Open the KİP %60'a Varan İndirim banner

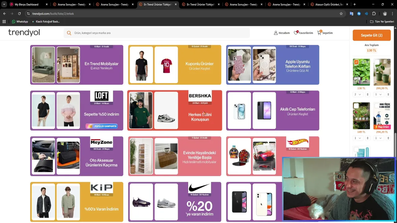pos(77,202)
